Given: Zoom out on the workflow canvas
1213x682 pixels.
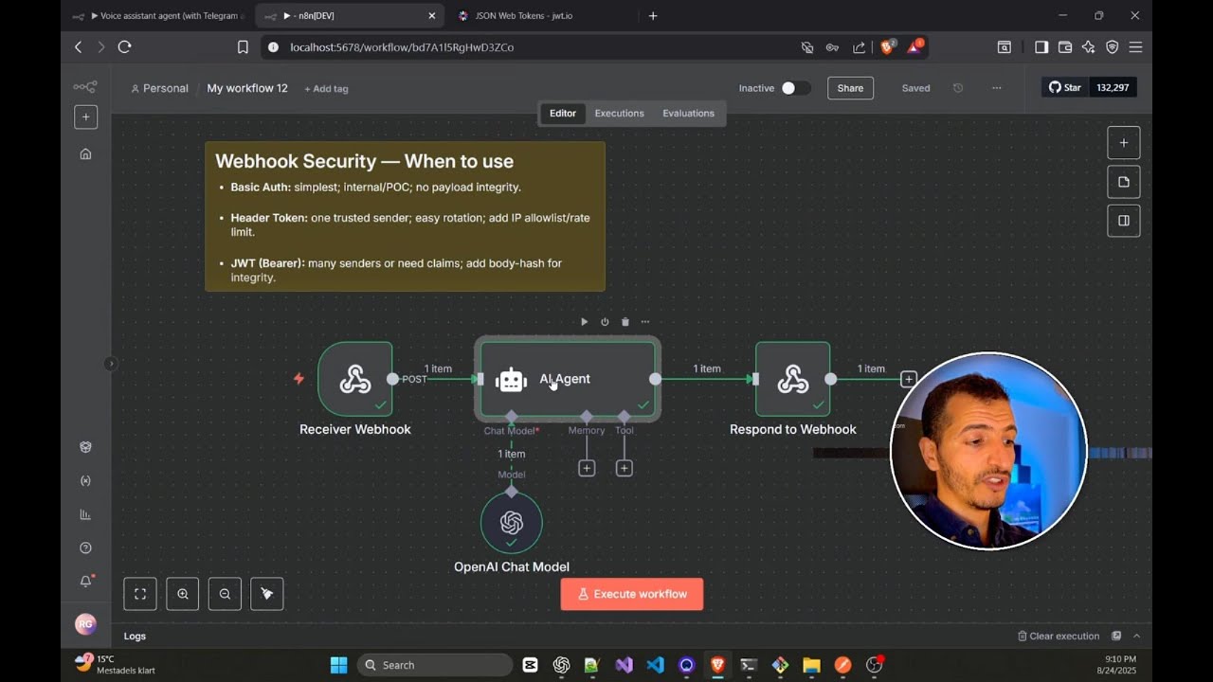Looking at the screenshot, I should point(225,594).
